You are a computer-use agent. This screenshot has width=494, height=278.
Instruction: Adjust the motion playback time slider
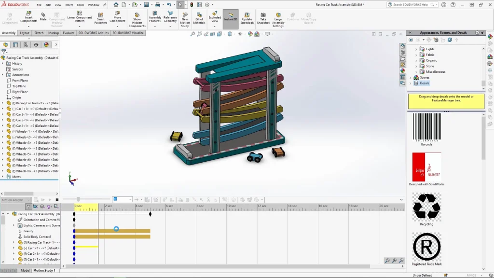click(x=78, y=199)
